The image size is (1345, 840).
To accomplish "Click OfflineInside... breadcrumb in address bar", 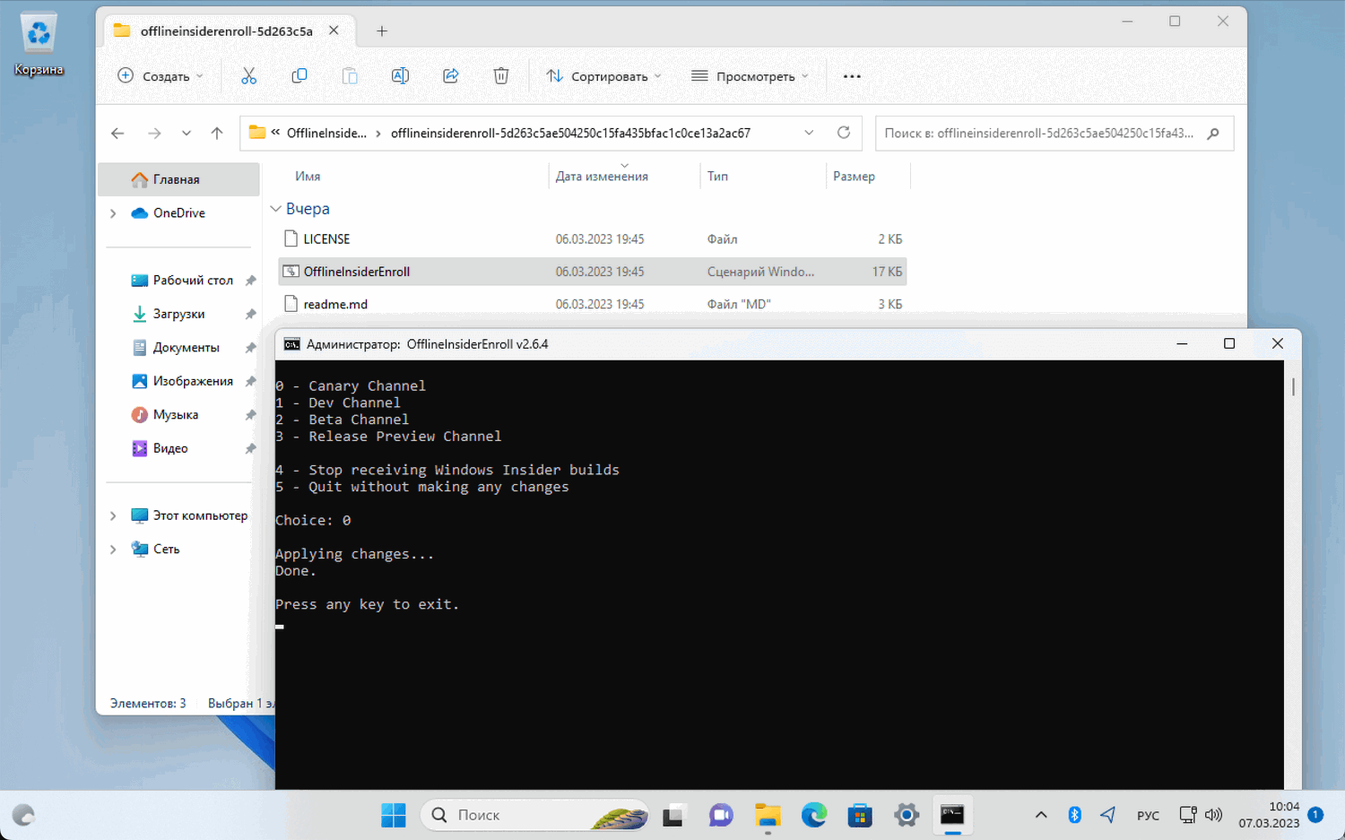I will pyautogui.click(x=326, y=134).
